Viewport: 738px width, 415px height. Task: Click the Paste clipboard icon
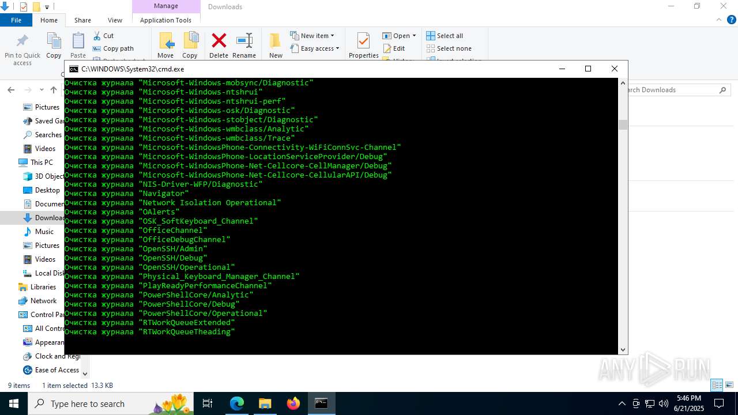click(78, 41)
